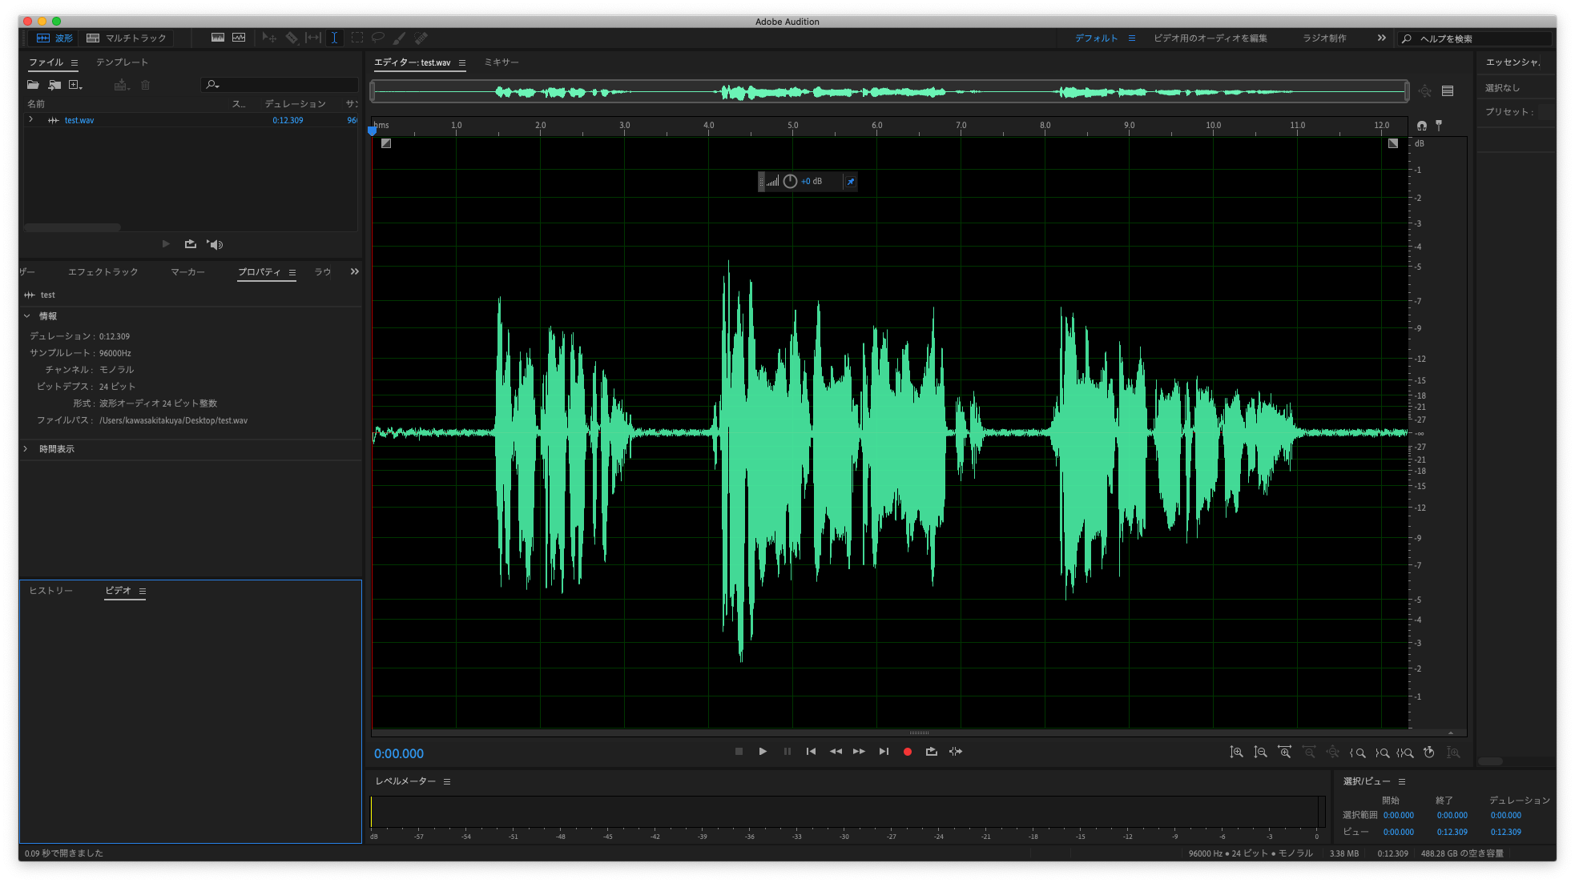This screenshot has width=1575, height=883.
Task: Show the spectral pitch display
Action: 239,38
